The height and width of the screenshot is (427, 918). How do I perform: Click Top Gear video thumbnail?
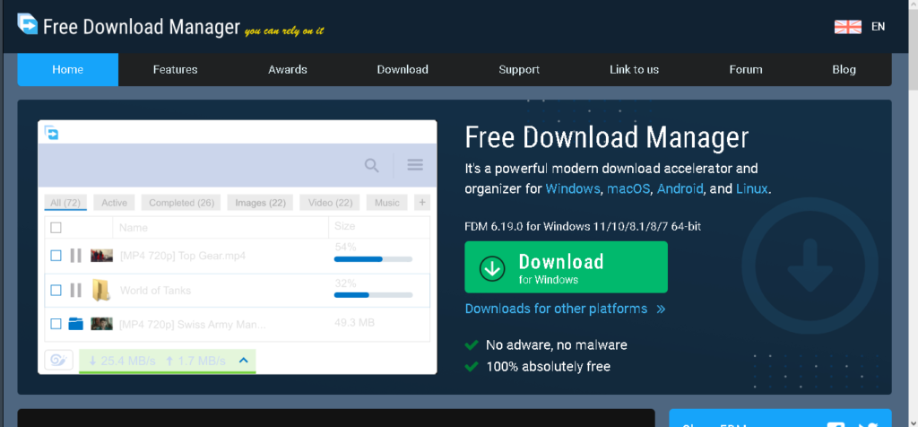(x=102, y=256)
